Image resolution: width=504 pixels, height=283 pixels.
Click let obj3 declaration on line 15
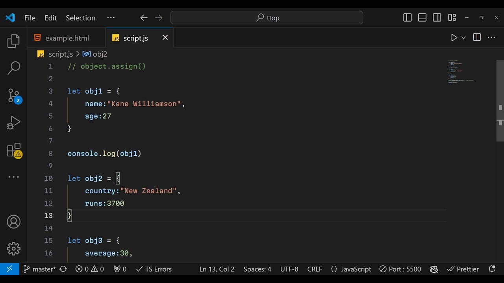pyautogui.click(x=94, y=241)
